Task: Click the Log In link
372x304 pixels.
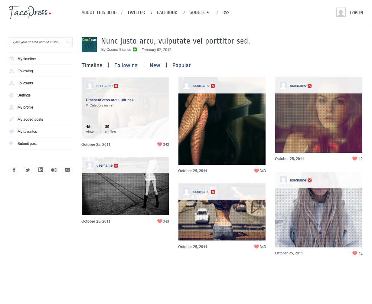Action: coord(357,13)
